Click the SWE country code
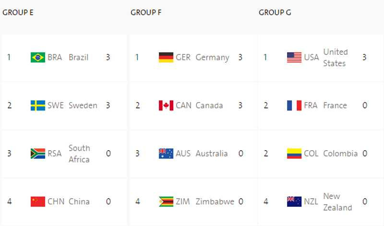The image size is (384, 226). pyautogui.click(x=56, y=106)
